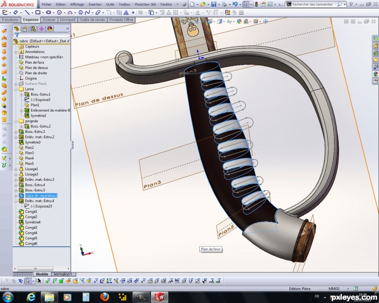
Task: Collapse the Lame folder in the tree
Action: (x=16, y=89)
